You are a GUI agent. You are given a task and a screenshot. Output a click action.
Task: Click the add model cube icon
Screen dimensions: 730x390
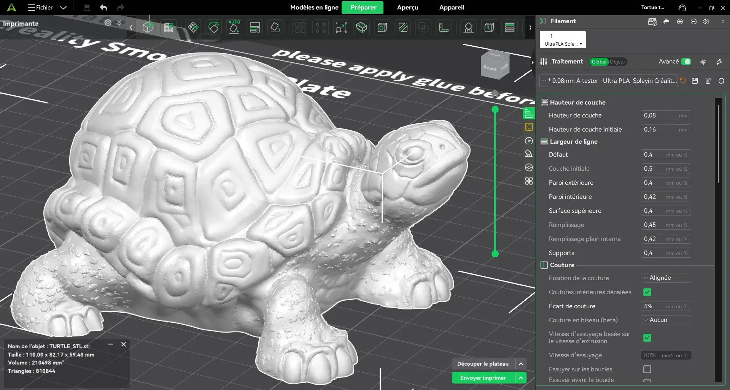point(148,27)
